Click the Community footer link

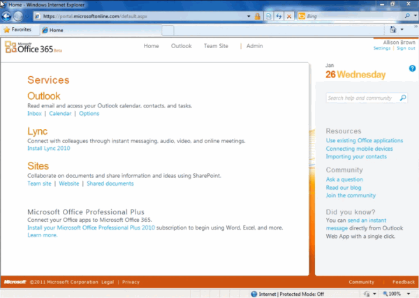pos(361,282)
